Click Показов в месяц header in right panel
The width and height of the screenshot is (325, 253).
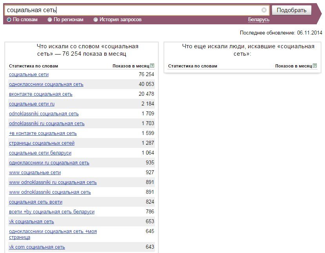[294, 66]
